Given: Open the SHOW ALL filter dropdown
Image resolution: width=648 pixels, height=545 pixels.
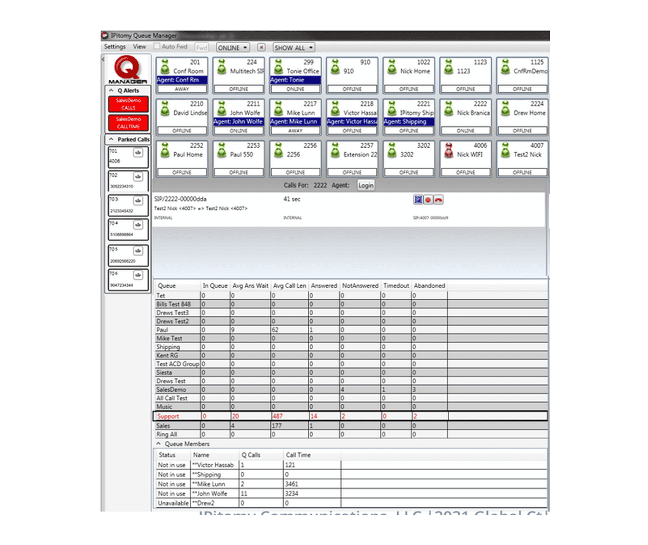Looking at the screenshot, I should [294, 47].
